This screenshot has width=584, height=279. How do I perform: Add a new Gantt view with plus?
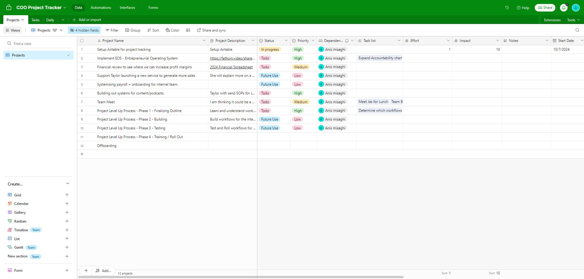[x=67, y=247]
